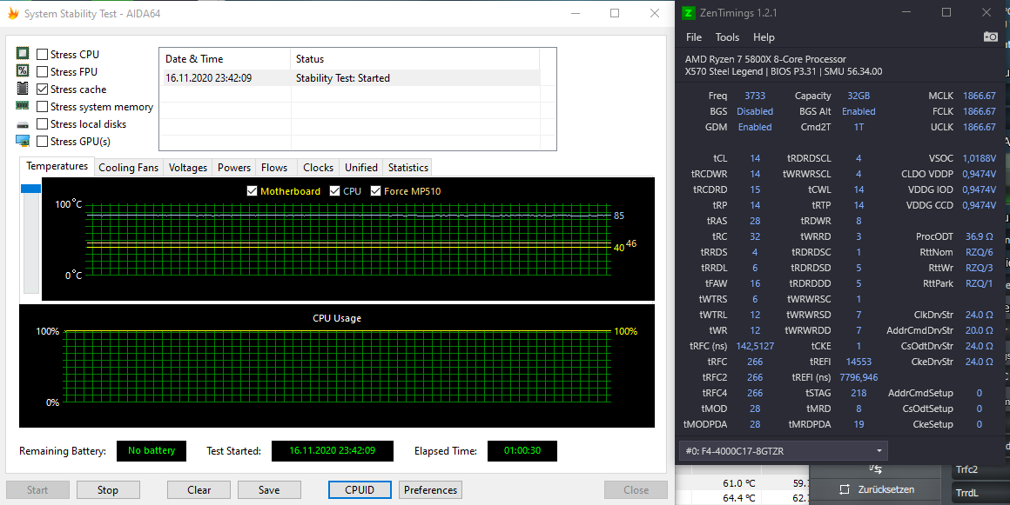The width and height of the screenshot is (1010, 505).
Task: Click the Clear button
Action: click(x=199, y=489)
